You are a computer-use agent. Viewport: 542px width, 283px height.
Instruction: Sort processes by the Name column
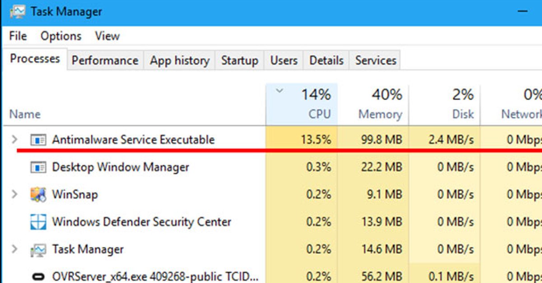tap(25, 114)
